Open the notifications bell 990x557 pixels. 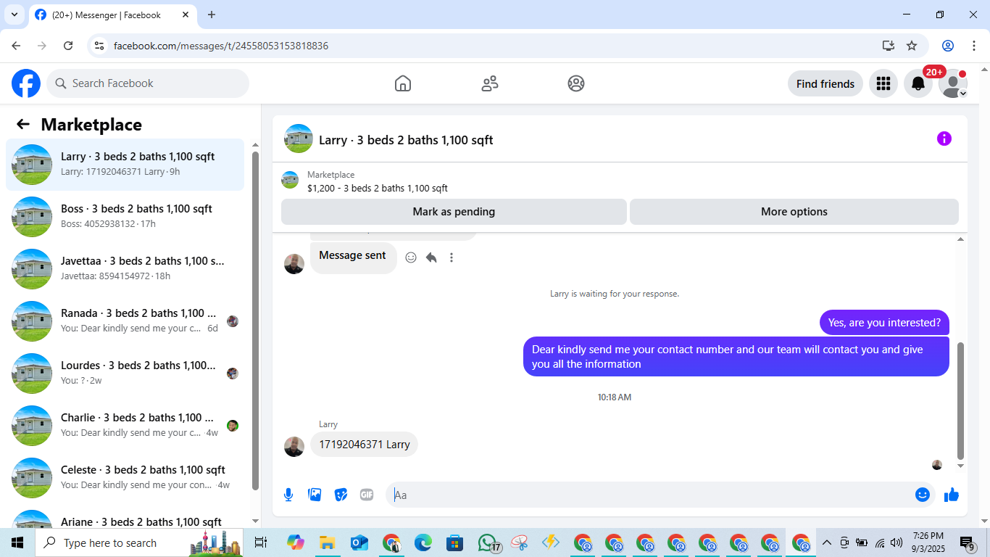coord(918,83)
